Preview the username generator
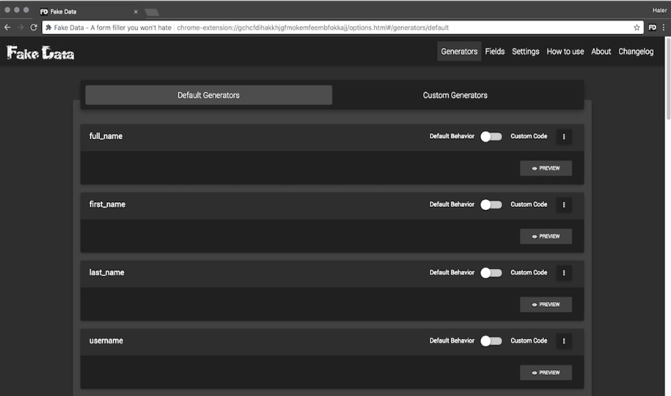 pyautogui.click(x=545, y=372)
